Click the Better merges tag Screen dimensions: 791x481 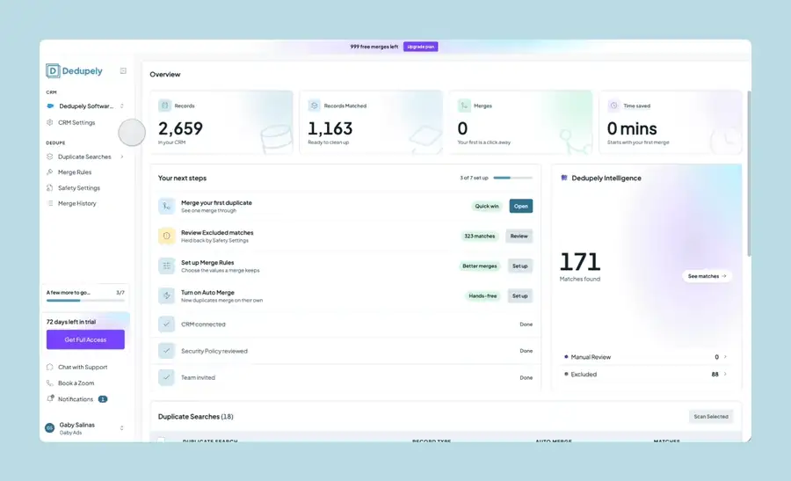tap(479, 266)
